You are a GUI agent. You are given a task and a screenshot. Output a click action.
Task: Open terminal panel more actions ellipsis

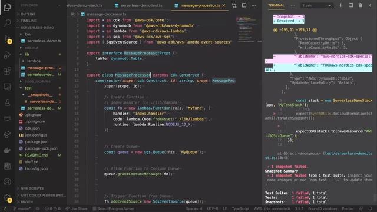point(293,5)
